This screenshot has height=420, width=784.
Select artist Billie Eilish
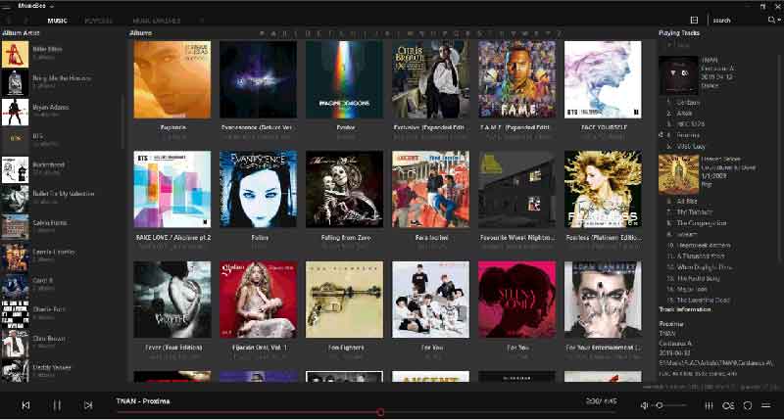[60, 54]
